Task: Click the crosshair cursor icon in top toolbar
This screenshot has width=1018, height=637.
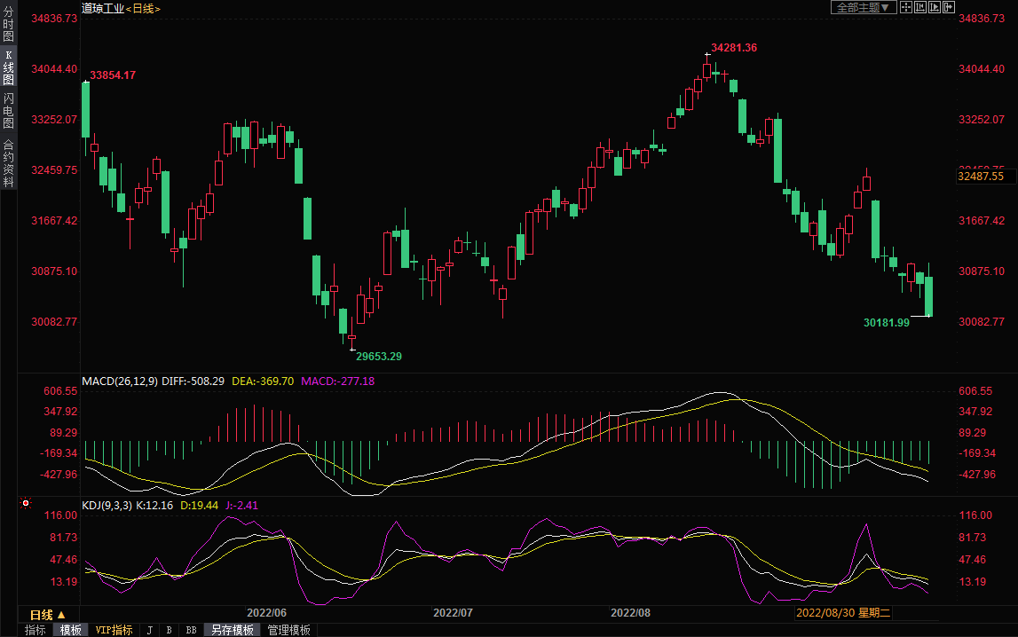Action: (x=906, y=7)
